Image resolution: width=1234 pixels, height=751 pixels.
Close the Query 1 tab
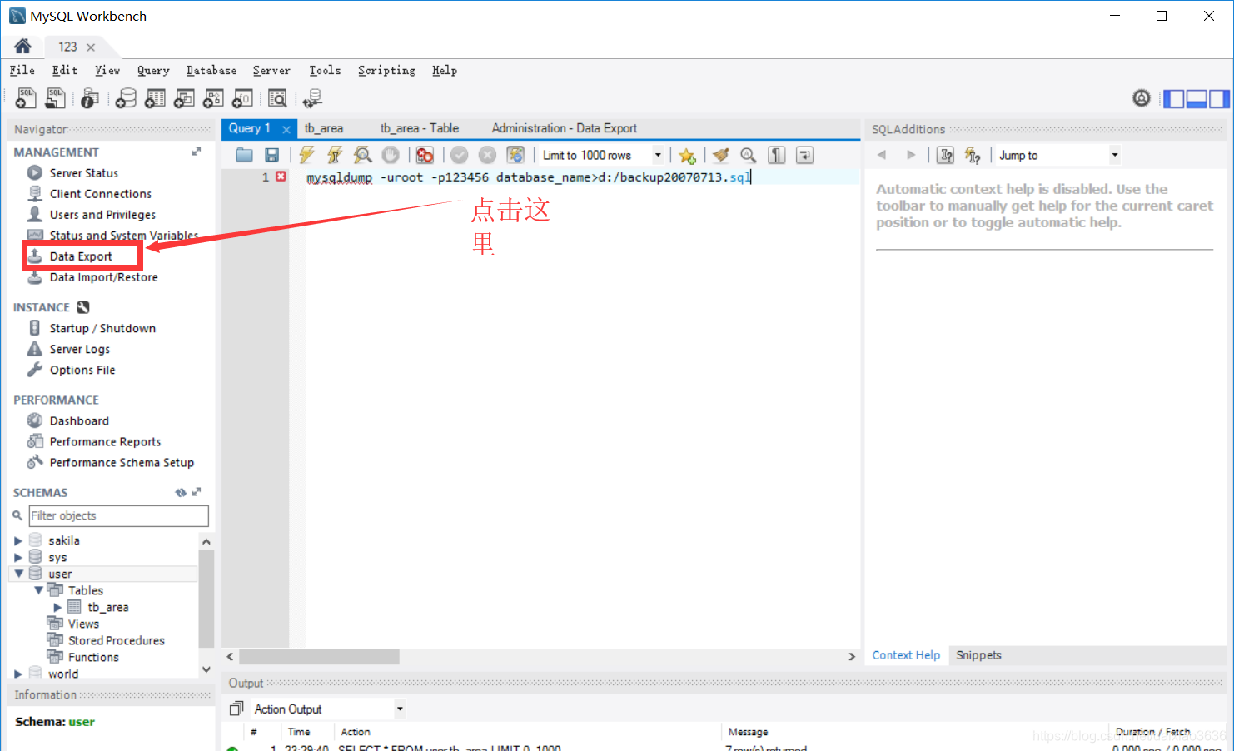click(286, 129)
